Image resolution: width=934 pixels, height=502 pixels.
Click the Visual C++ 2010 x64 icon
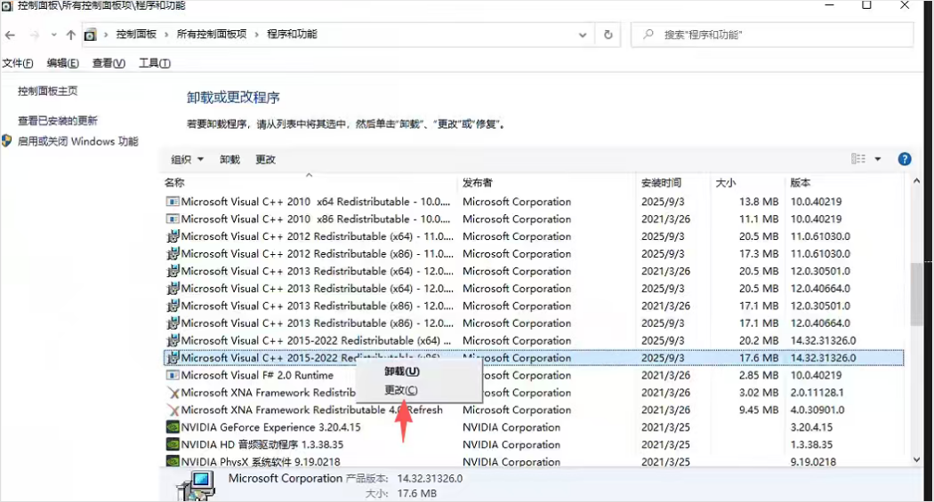(x=173, y=202)
